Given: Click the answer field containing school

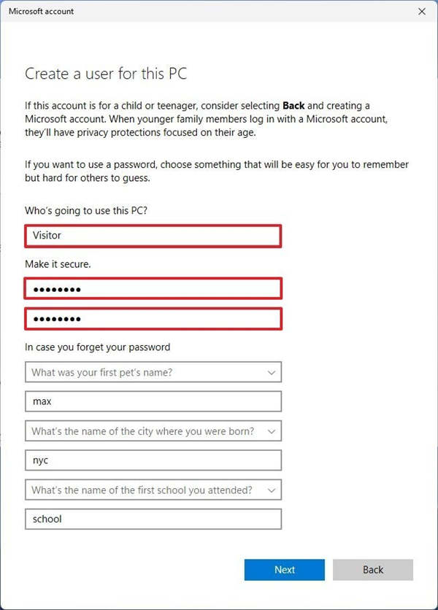Looking at the screenshot, I should click(x=153, y=520).
